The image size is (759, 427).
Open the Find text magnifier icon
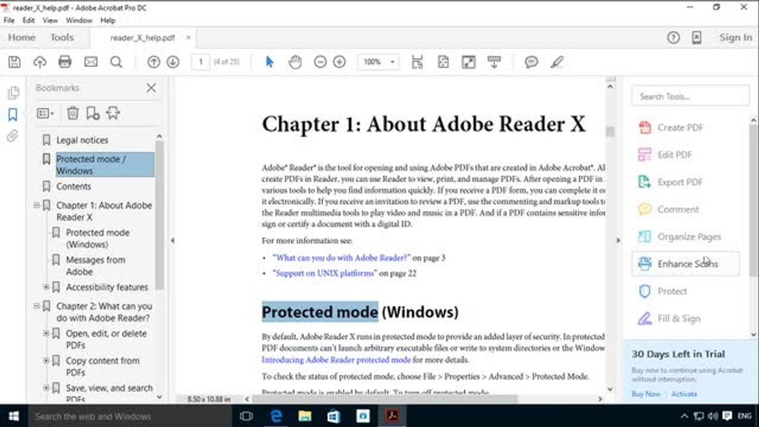[116, 62]
